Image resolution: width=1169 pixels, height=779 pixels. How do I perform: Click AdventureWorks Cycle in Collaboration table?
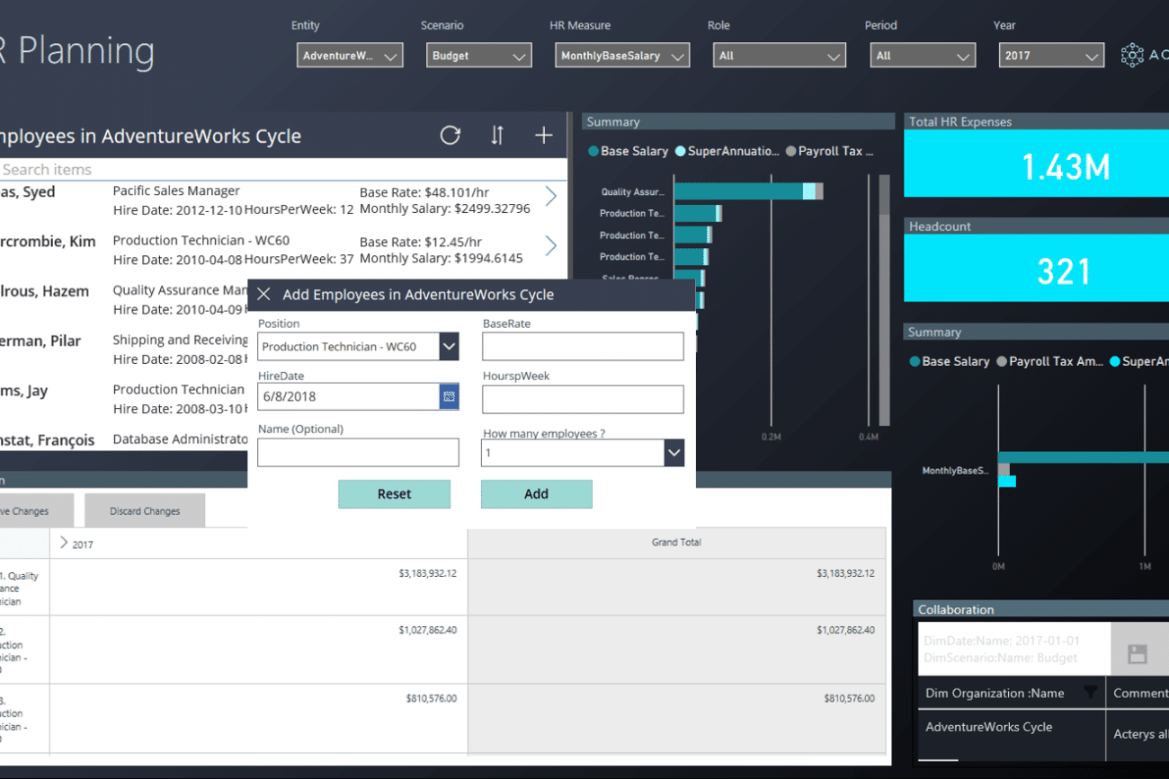(988, 727)
